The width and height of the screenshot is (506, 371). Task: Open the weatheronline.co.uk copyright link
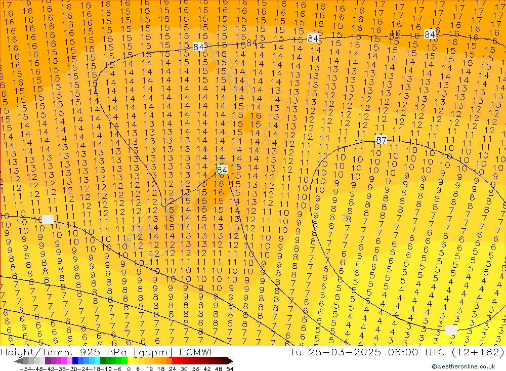pyautogui.click(x=463, y=366)
